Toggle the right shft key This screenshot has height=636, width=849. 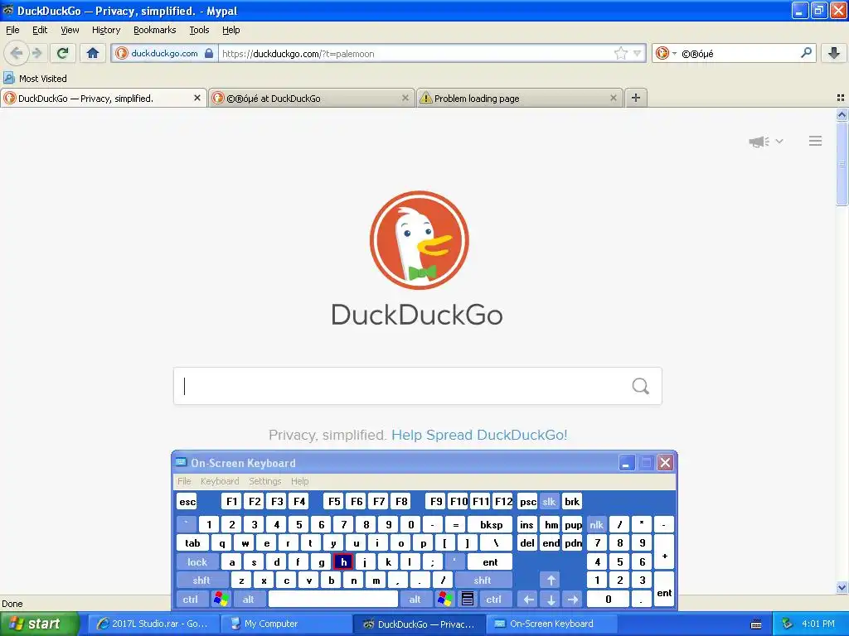point(483,581)
